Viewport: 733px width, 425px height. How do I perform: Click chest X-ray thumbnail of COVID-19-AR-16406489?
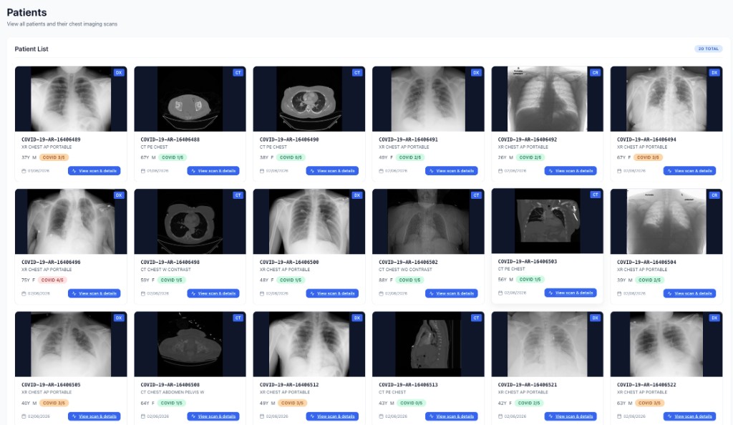71,99
